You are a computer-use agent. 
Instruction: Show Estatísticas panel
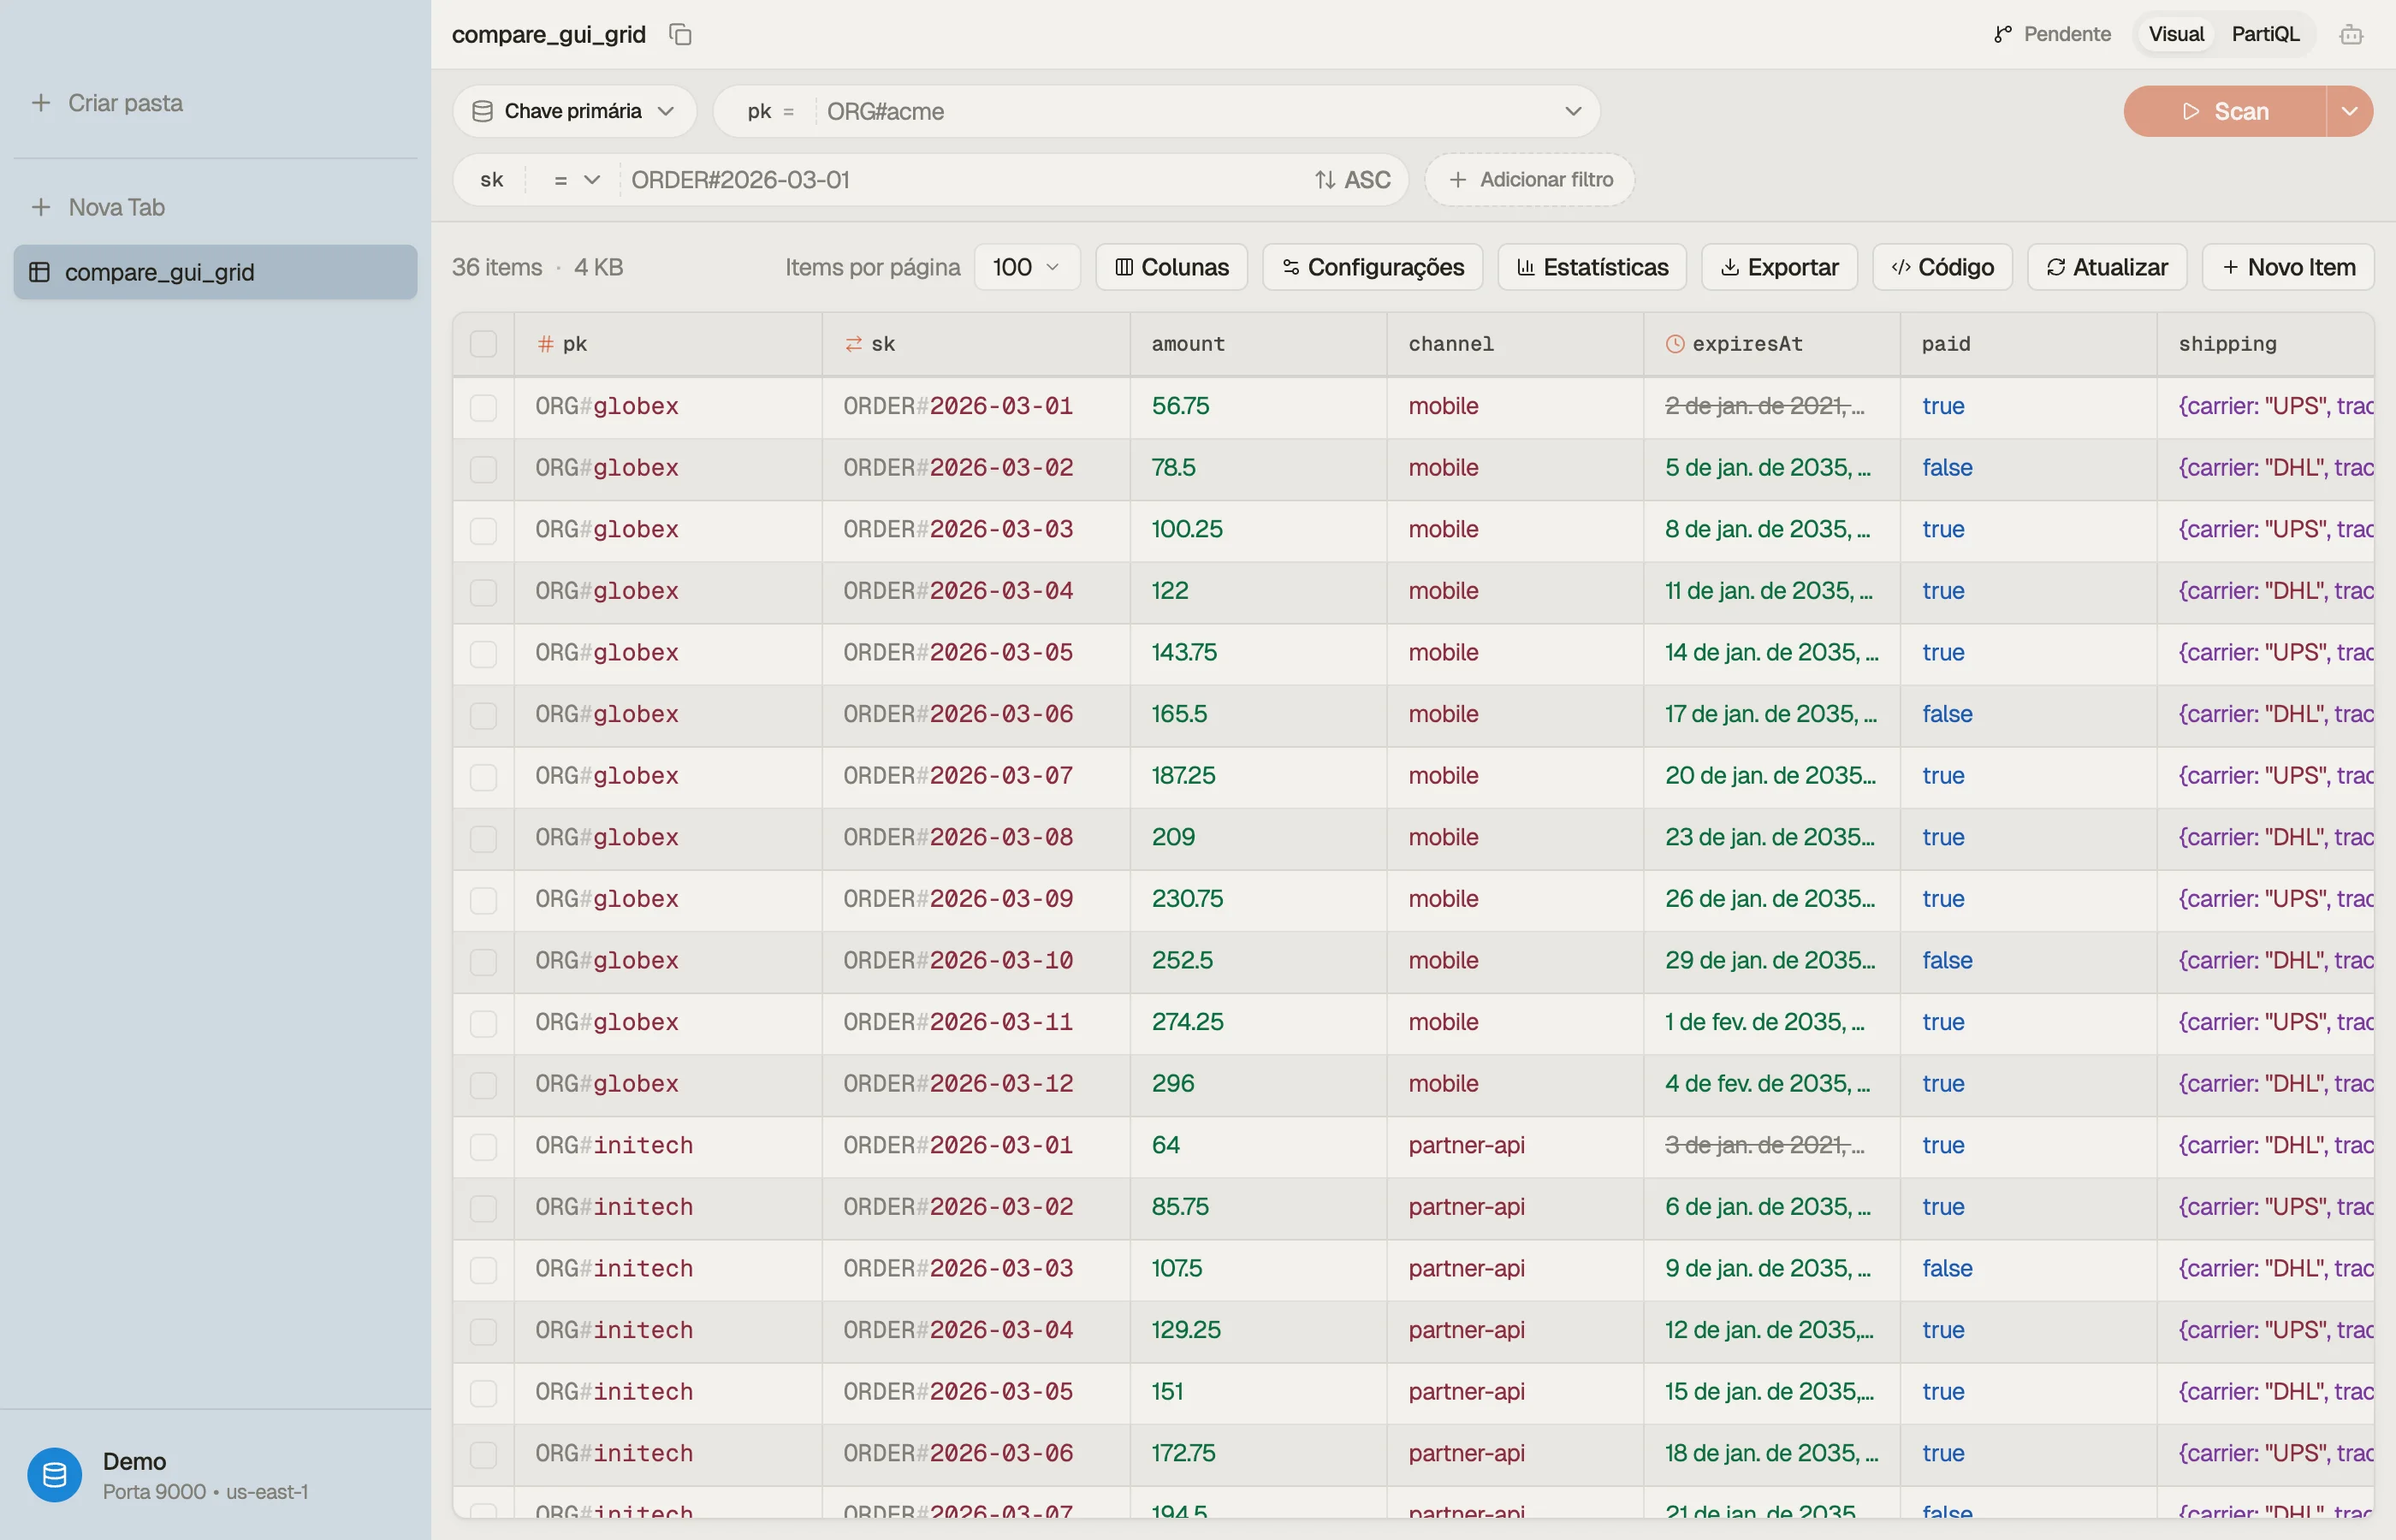[1592, 267]
